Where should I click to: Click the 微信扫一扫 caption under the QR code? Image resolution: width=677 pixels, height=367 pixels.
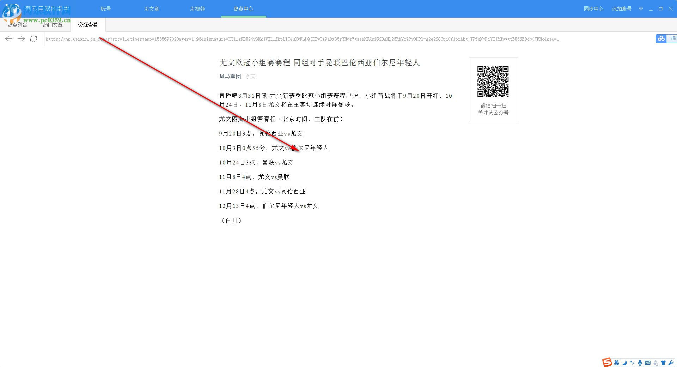pyautogui.click(x=493, y=106)
